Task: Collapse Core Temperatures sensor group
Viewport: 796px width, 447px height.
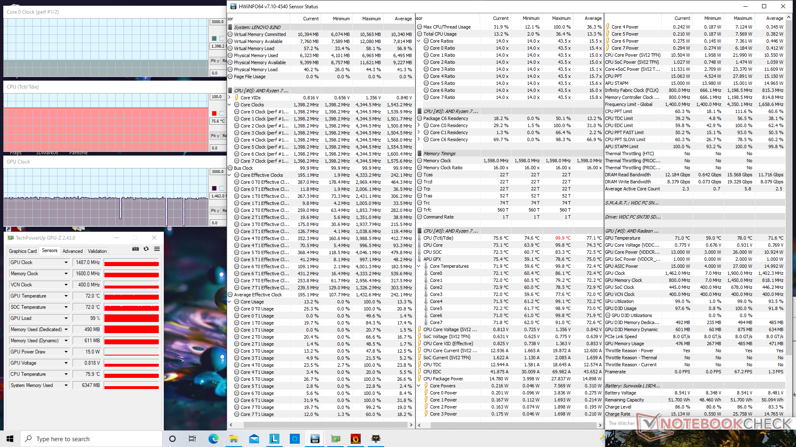Action: [x=419, y=266]
